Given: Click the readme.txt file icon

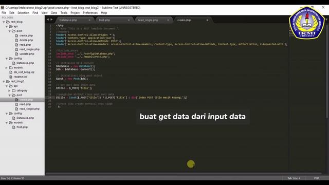Looking at the screenshot, I should pos(11,77).
